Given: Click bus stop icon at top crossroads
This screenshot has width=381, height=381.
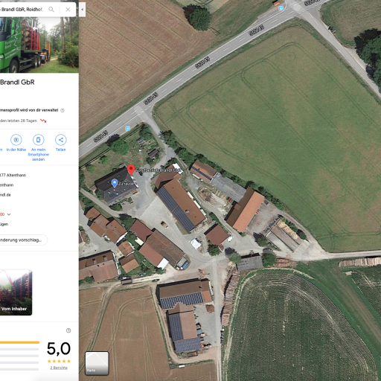Looking at the screenshot, I should pyautogui.click(x=281, y=9).
